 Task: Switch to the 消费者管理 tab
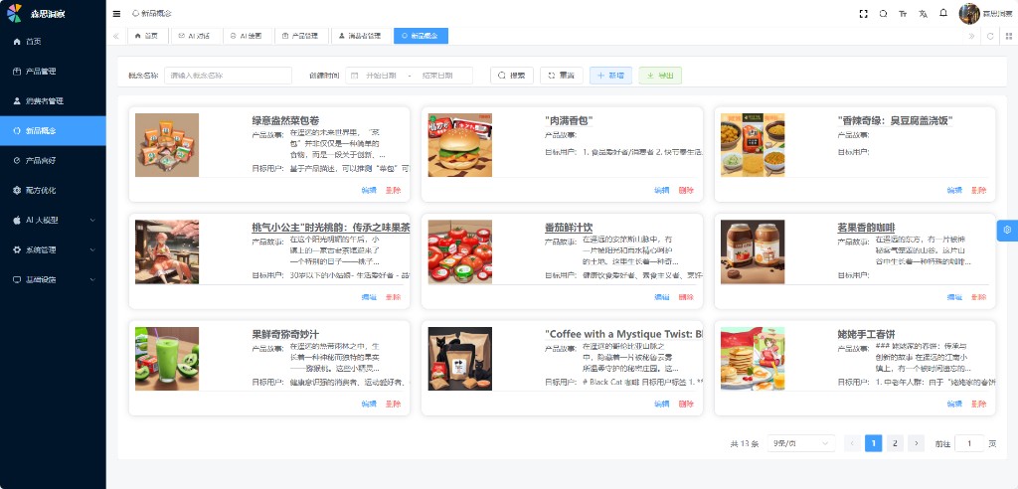coord(360,37)
